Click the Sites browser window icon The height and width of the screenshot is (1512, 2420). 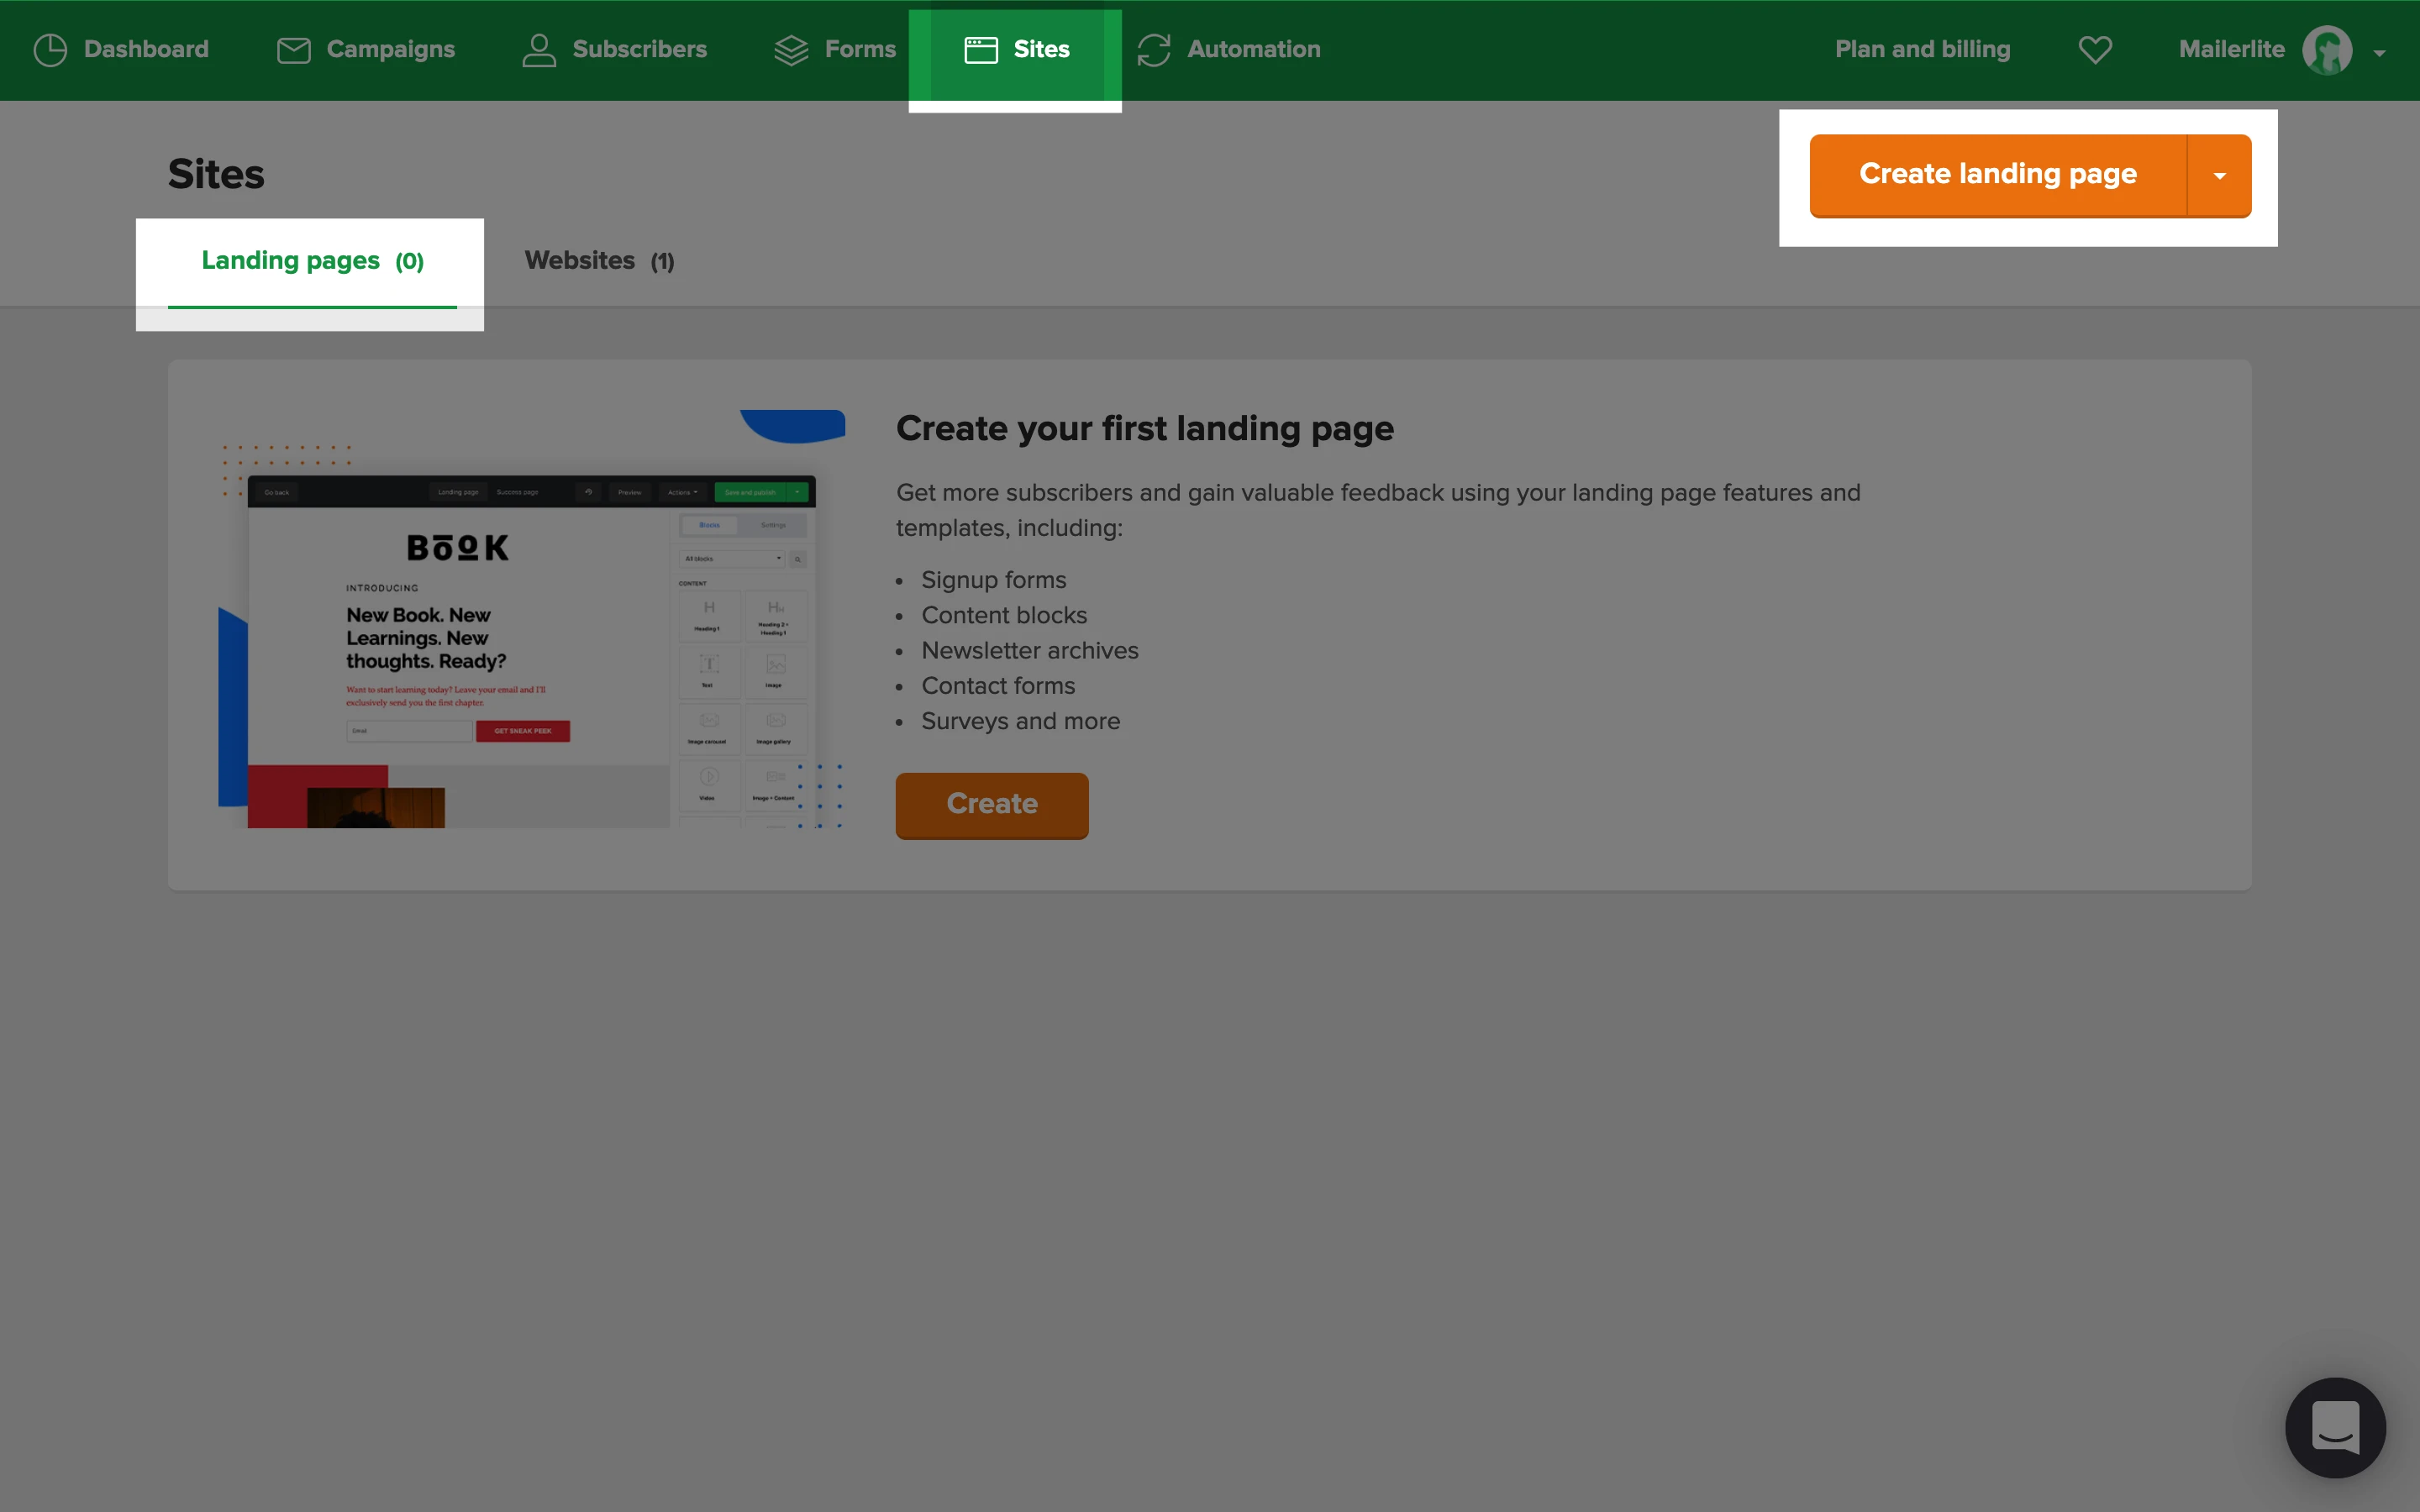[981, 50]
